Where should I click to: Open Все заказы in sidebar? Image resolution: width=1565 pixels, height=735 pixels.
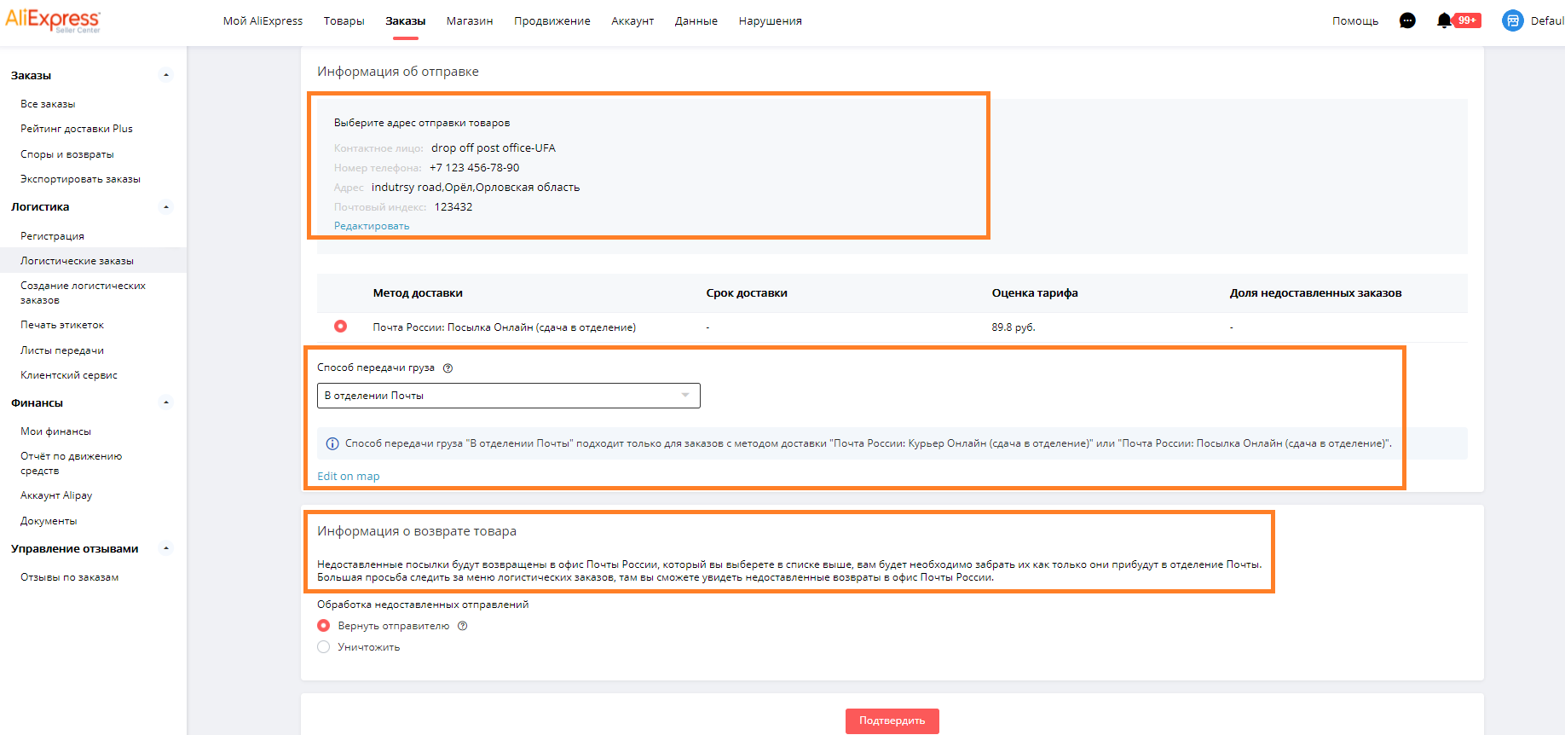48,104
